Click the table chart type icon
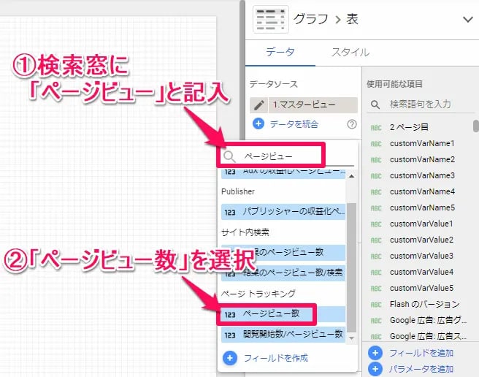This screenshot has width=479, height=377. click(267, 20)
